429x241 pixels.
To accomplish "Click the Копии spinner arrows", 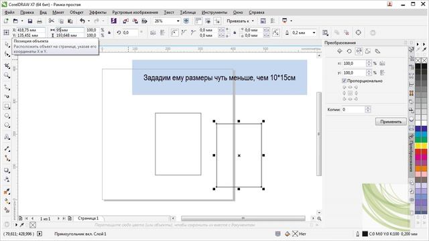I will [x=368, y=110].
